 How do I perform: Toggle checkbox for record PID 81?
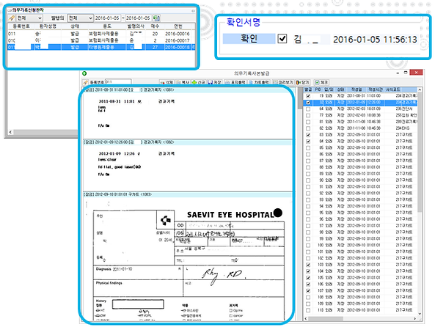[308, 122]
